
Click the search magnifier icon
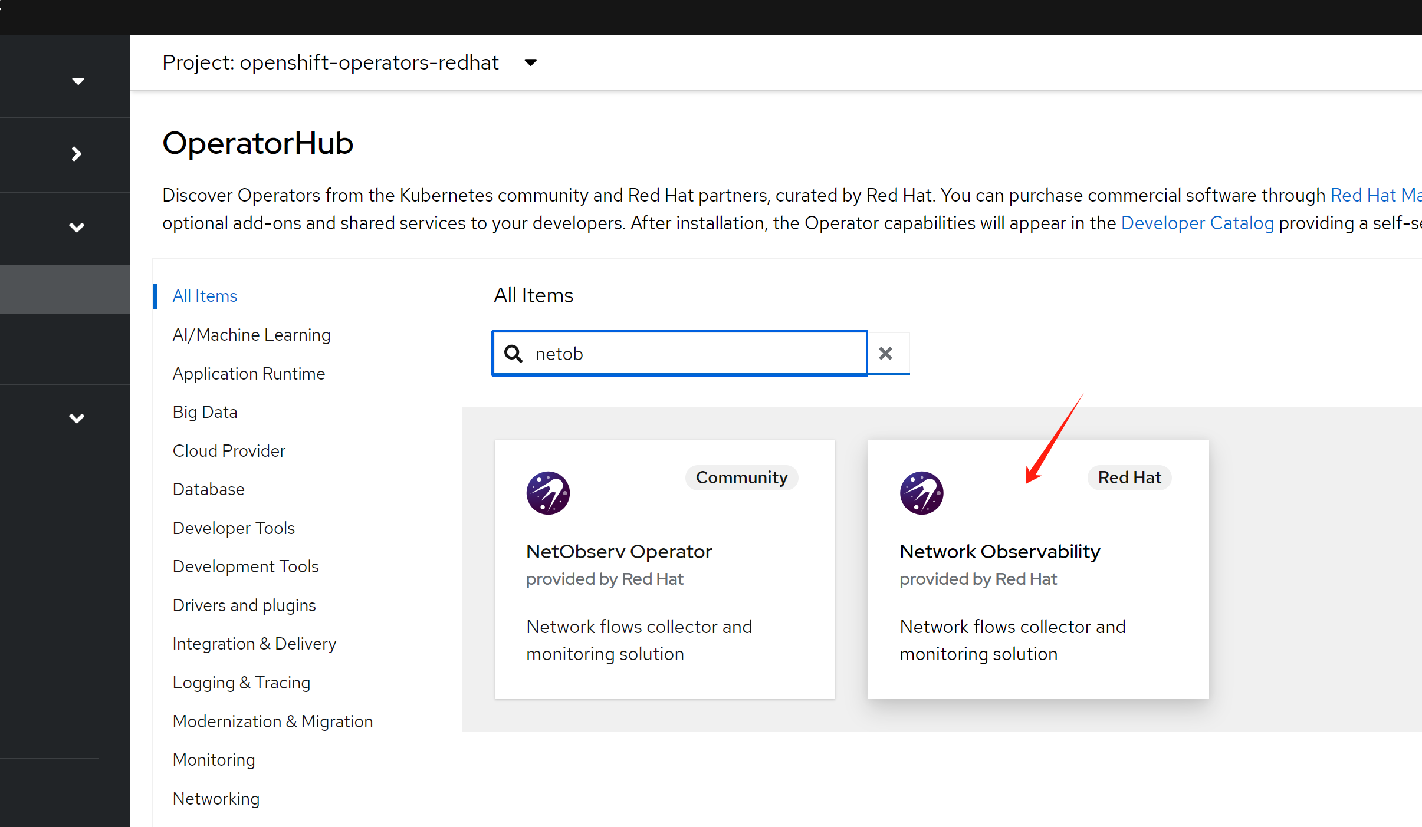click(x=513, y=354)
